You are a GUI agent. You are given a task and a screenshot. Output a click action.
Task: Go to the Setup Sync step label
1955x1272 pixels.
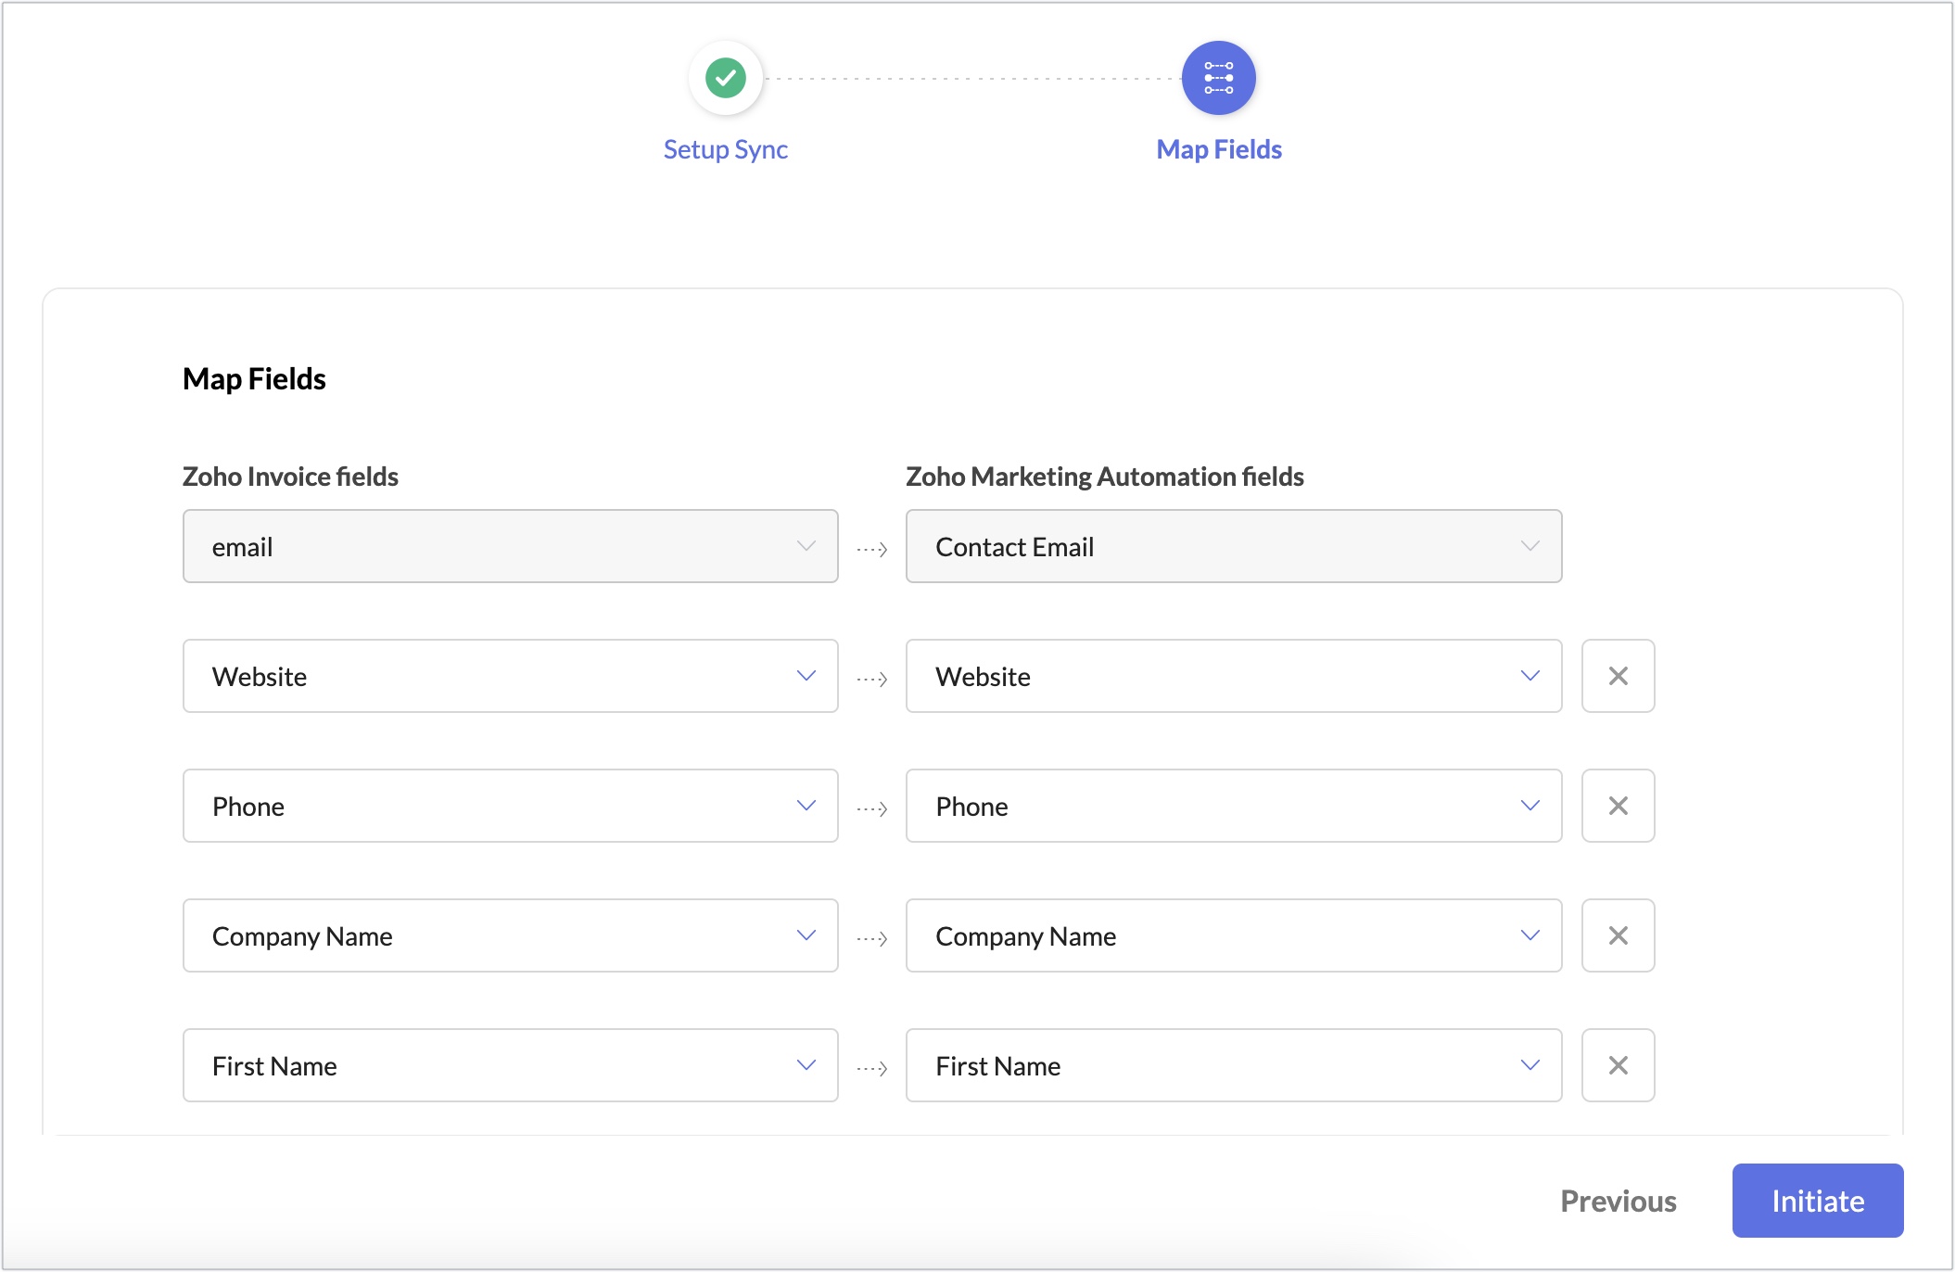(726, 149)
